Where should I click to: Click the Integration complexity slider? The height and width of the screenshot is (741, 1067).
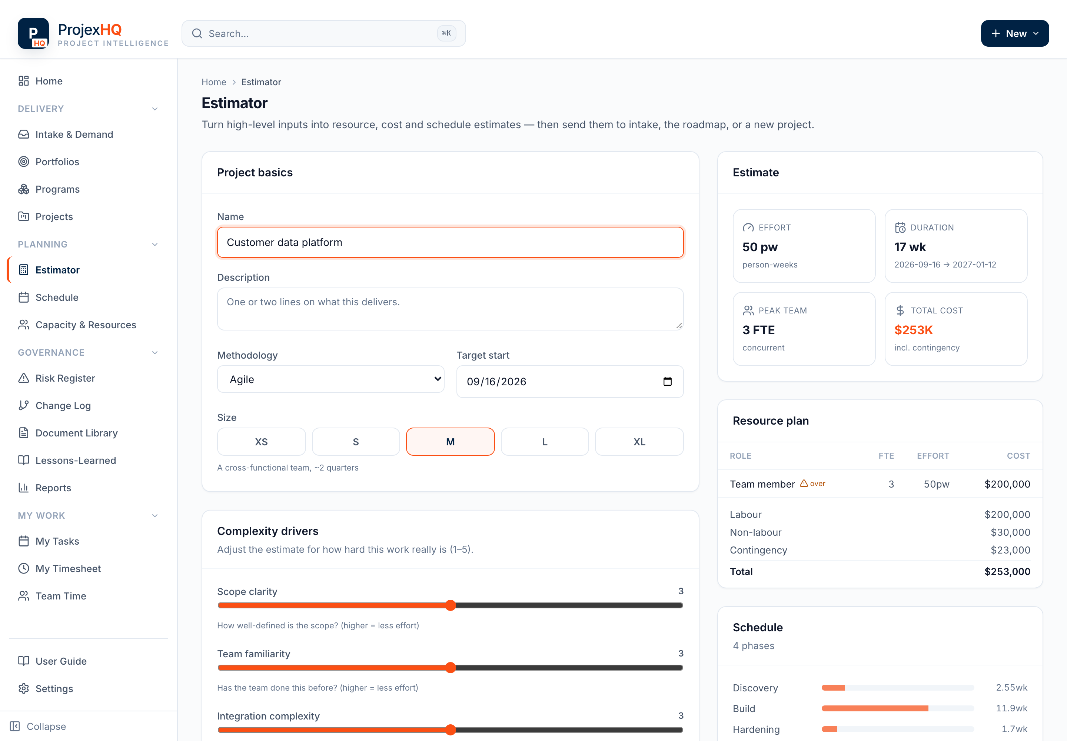point(451,730)
